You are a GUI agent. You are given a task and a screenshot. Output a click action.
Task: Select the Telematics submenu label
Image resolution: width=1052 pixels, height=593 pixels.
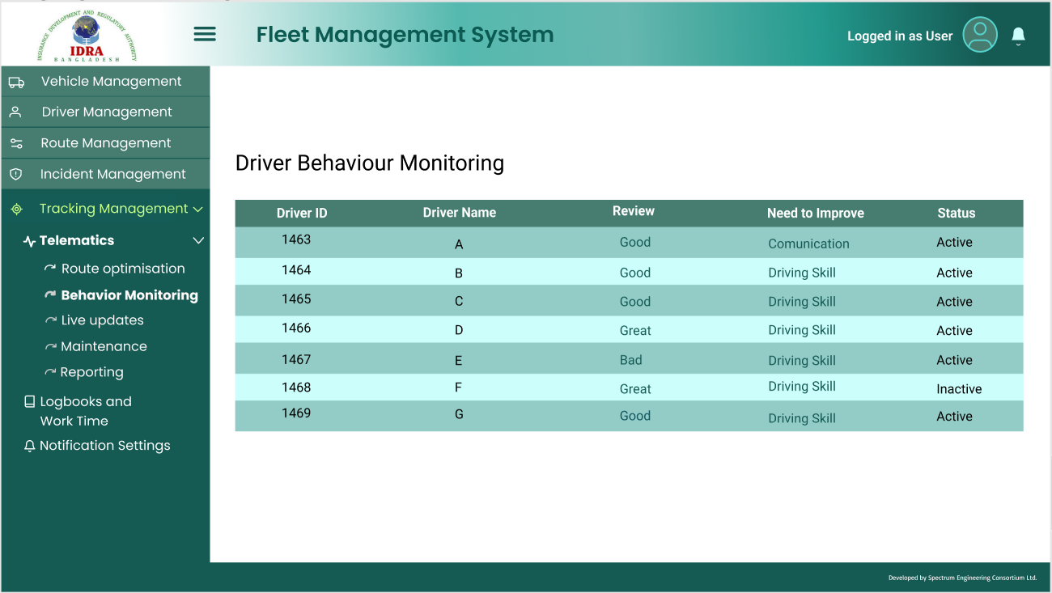click(77, 240)
